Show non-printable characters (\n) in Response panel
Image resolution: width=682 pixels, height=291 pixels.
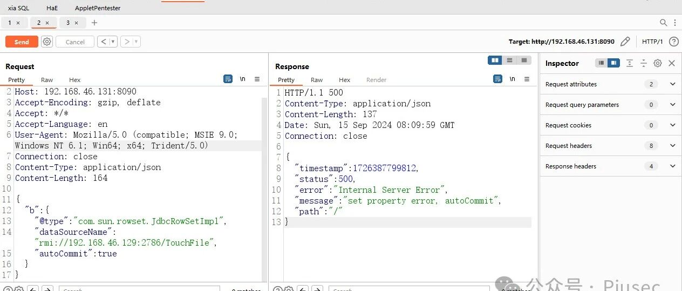tap(513, 79)
